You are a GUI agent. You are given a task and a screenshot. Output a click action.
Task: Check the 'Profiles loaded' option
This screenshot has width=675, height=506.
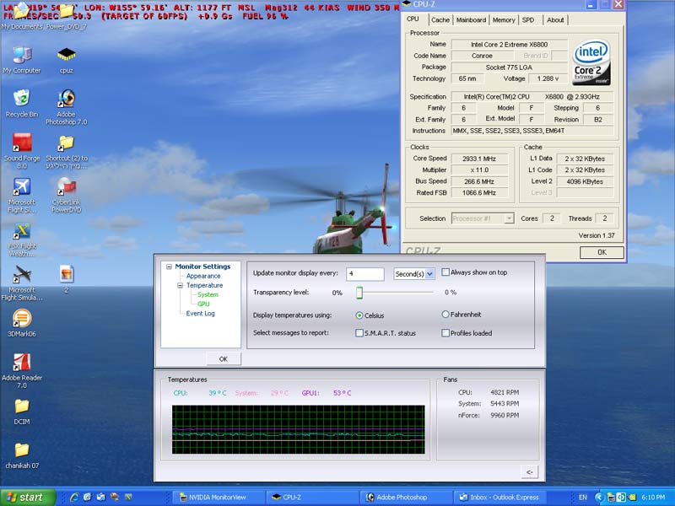pos(445,333)
